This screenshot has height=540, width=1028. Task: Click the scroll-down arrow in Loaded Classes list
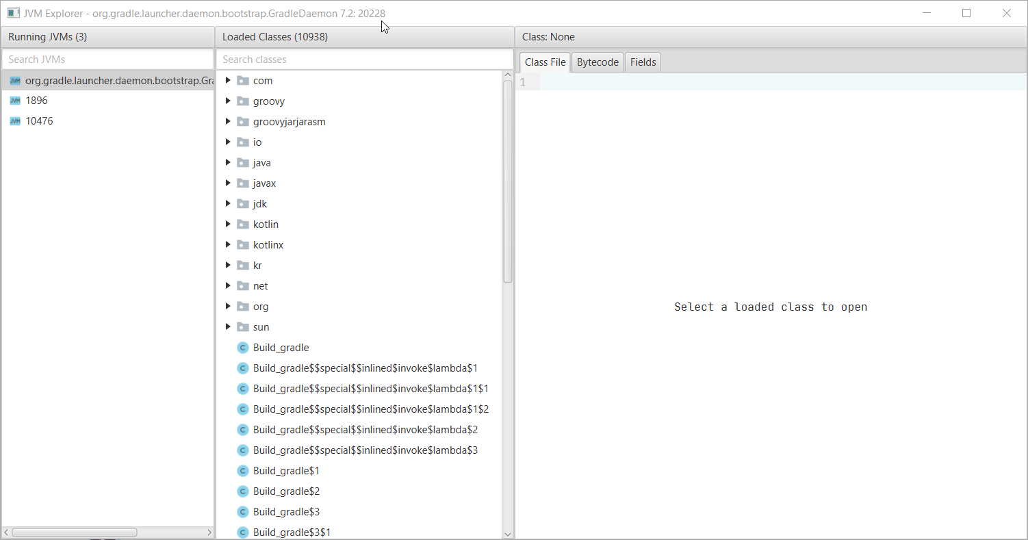(508, 534)
